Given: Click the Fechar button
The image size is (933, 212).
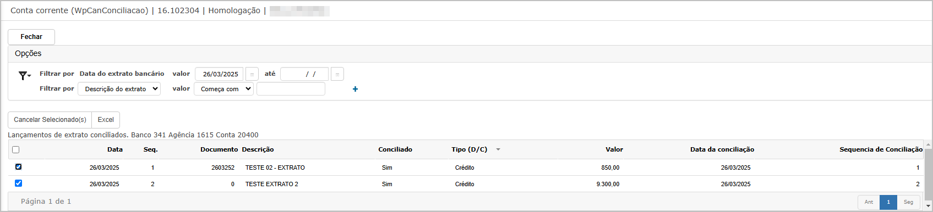Looking at the screenshot, I should pyautogui.click(x=31, y=37).
